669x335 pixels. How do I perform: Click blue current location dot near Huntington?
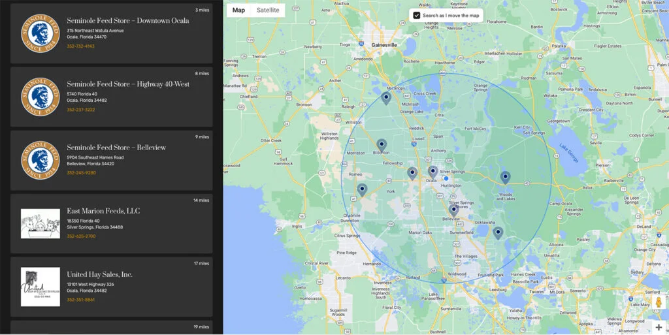446,178
